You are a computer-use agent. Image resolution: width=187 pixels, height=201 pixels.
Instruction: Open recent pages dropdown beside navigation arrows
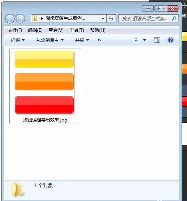tap(28, 19)
